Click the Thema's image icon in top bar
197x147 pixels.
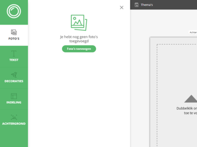(137, 5)
